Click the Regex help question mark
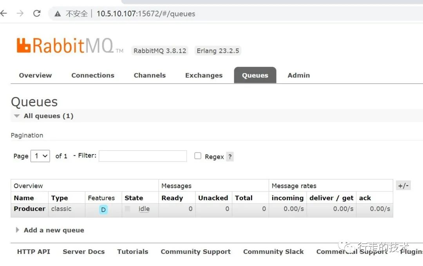This screenshot has height=266, width=423. [230, 156]
